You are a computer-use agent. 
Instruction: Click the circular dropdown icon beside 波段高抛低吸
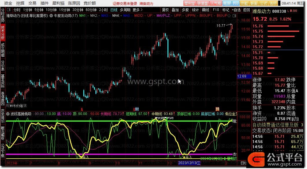coord(8,114)
